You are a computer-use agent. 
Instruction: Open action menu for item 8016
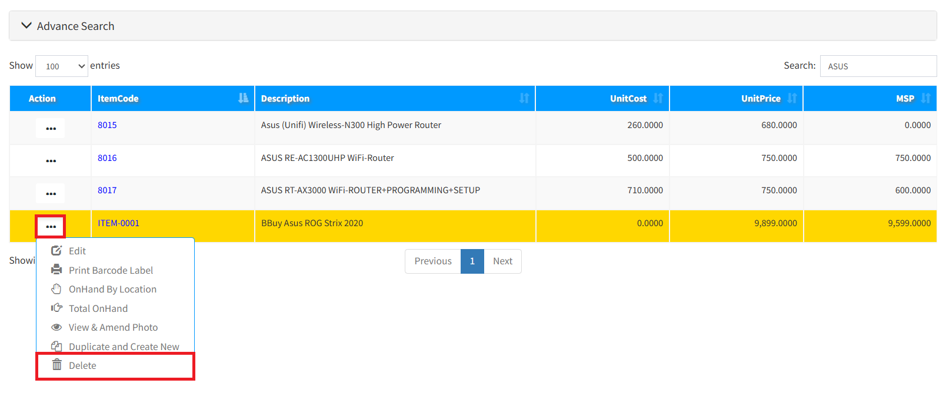(51, 161)
